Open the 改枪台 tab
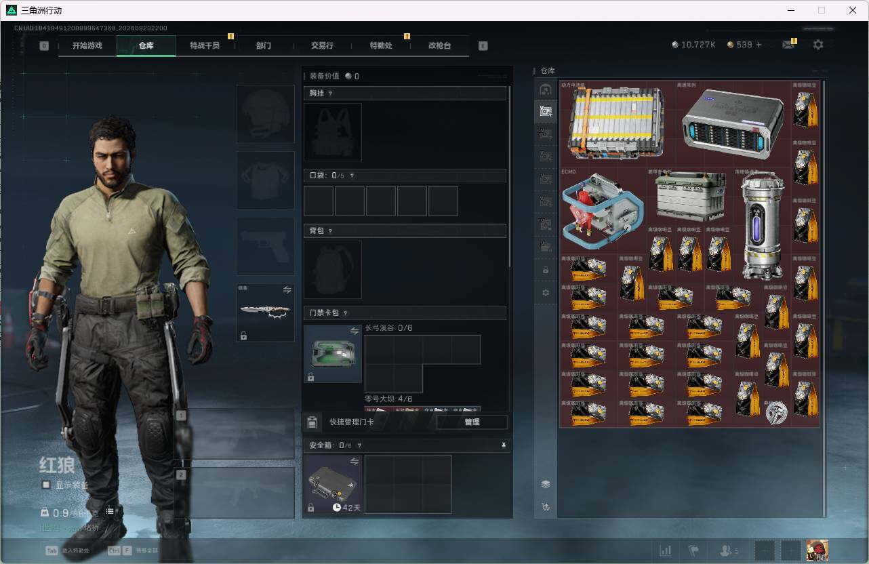The width and height of the screenshot is (869, 564). click(439, 45)
